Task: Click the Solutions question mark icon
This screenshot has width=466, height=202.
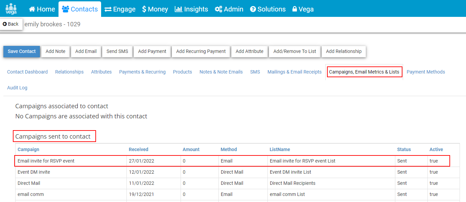Action: 253,9
